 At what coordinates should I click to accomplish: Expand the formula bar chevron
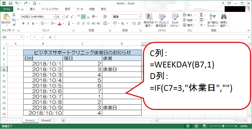tap(249, 37)
